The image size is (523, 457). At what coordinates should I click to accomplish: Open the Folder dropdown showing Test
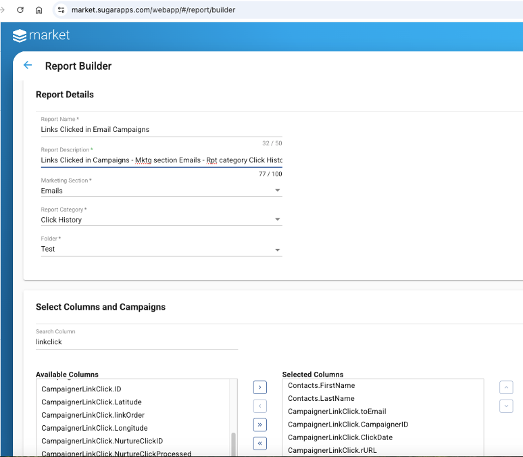coord(161,249)
